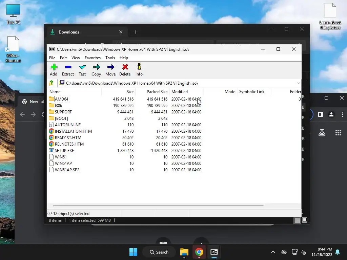This screenshot has height=260, width=347.
Task: Click the taskbar Search box
Action: 159,252
